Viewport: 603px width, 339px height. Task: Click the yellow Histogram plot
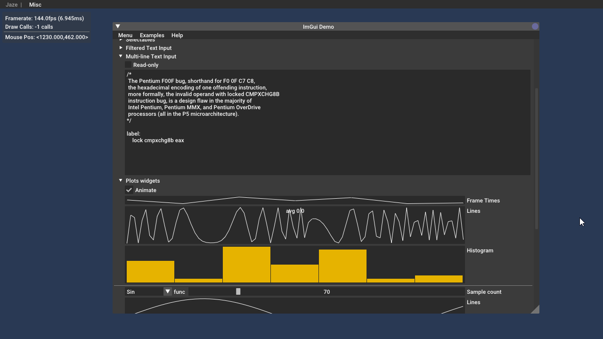coord(294,265)
